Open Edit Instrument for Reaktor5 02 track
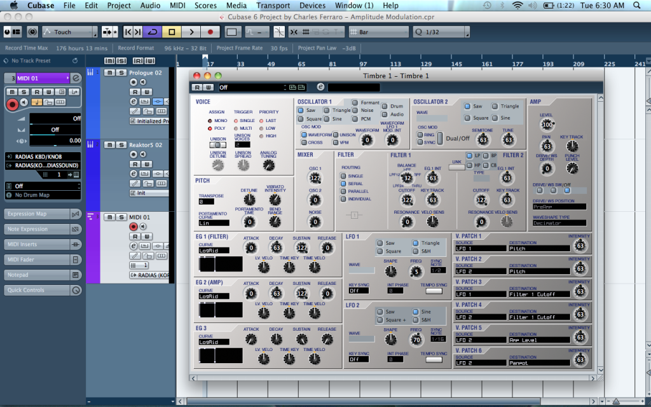The width and height of the screenshot is (651, 407). [134, 173]
